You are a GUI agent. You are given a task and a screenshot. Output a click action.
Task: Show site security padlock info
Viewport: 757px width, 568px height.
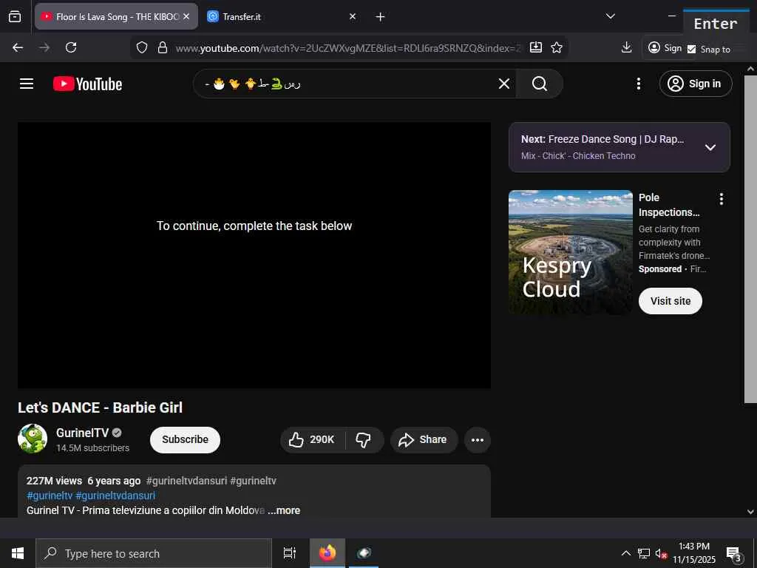click(x=163, y=47)
